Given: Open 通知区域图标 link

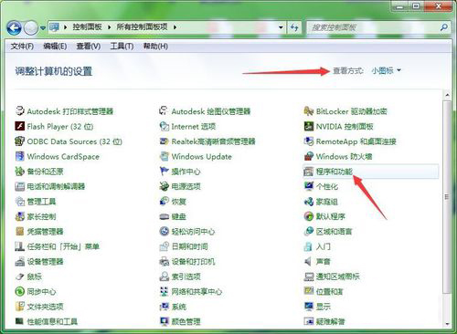Looking at the screenshot, I should [337, 277].
